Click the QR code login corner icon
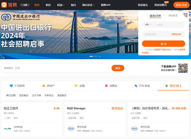 click(185, 15)
